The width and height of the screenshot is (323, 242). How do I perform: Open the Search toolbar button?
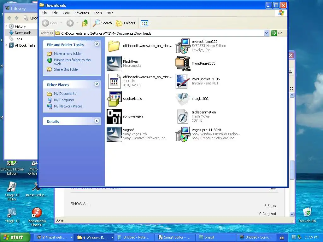(x=103, y=23)
